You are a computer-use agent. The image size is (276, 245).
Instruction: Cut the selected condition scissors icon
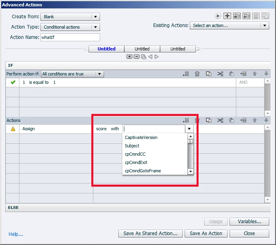(220, 74)
